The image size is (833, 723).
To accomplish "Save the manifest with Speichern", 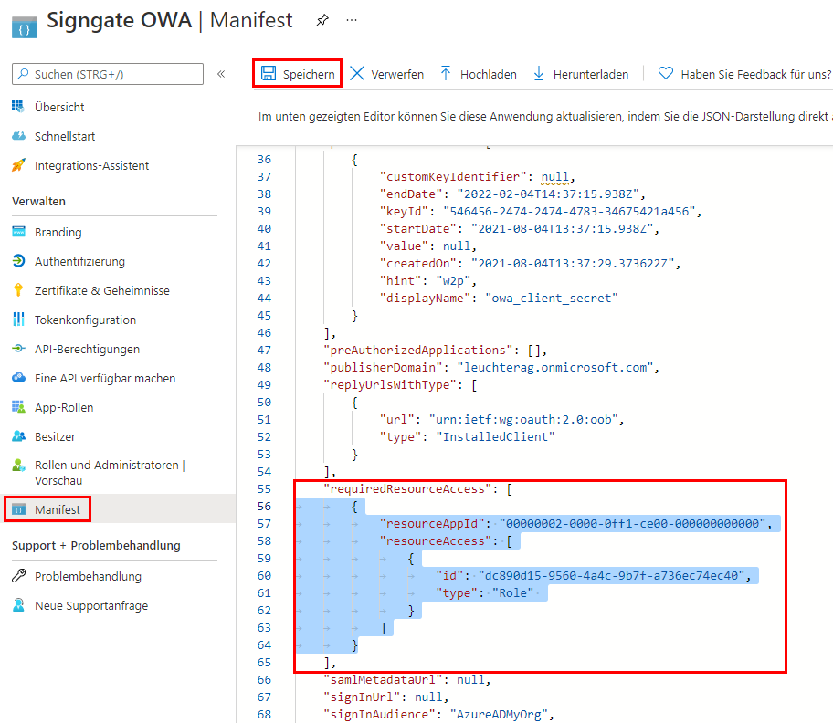I will 298,74.
